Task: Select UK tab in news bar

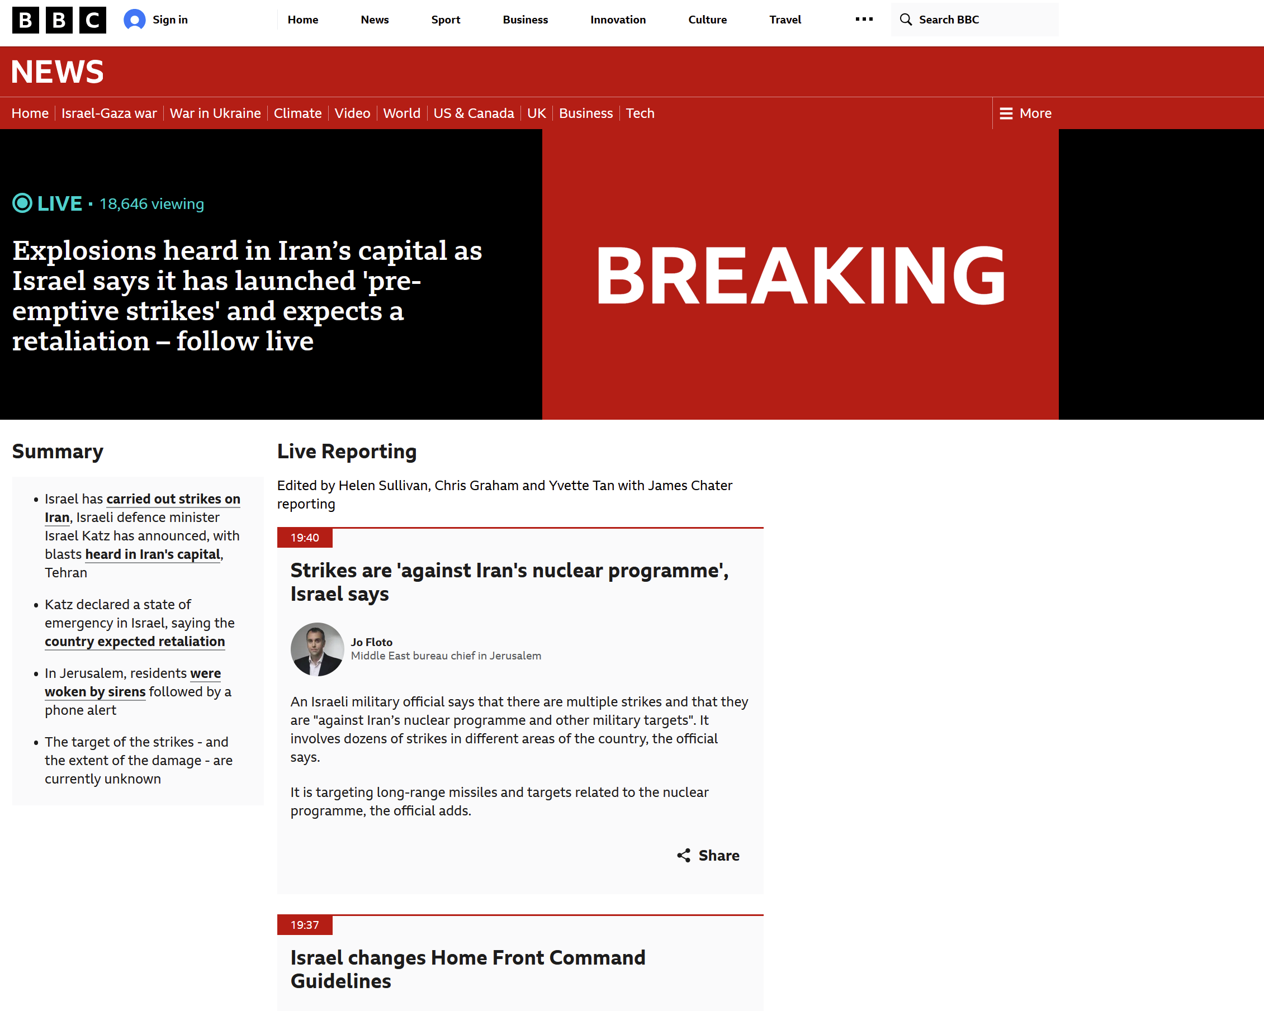Action: coord(537,113)
